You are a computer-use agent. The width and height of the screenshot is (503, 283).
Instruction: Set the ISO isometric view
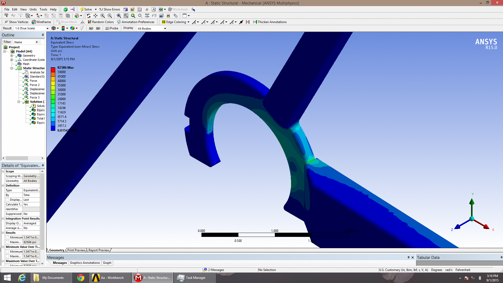pos(147,16)
